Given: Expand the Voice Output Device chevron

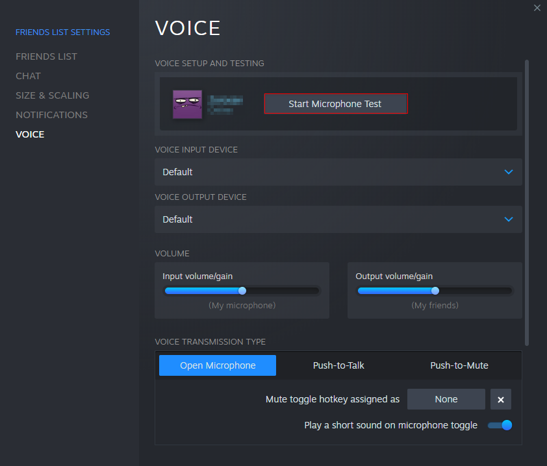Looking at the screenshot, I should pos(509,219).
